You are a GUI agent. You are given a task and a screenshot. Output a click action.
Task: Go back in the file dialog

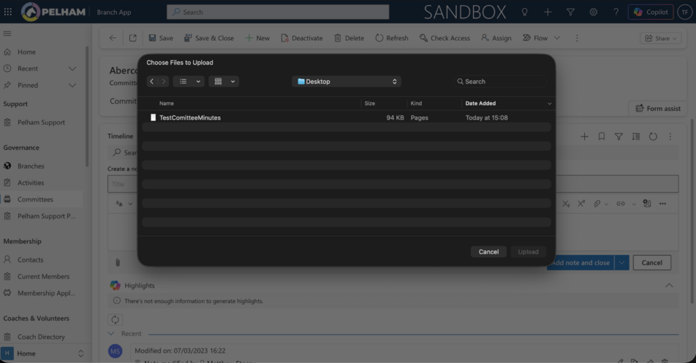(152, 82)
